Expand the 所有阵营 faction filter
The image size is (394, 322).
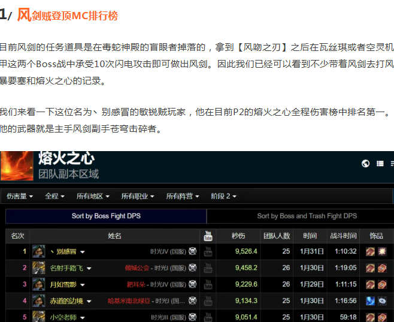[x=183, y=196]
